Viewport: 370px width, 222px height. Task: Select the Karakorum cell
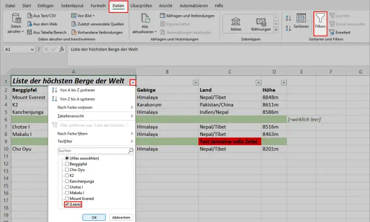[x=167, y=105]
